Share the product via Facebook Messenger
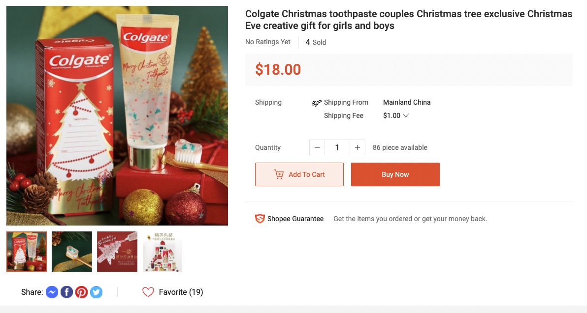The width and height of the screenshot is (587, 313). pyautogui.click(x=52, y=292)
